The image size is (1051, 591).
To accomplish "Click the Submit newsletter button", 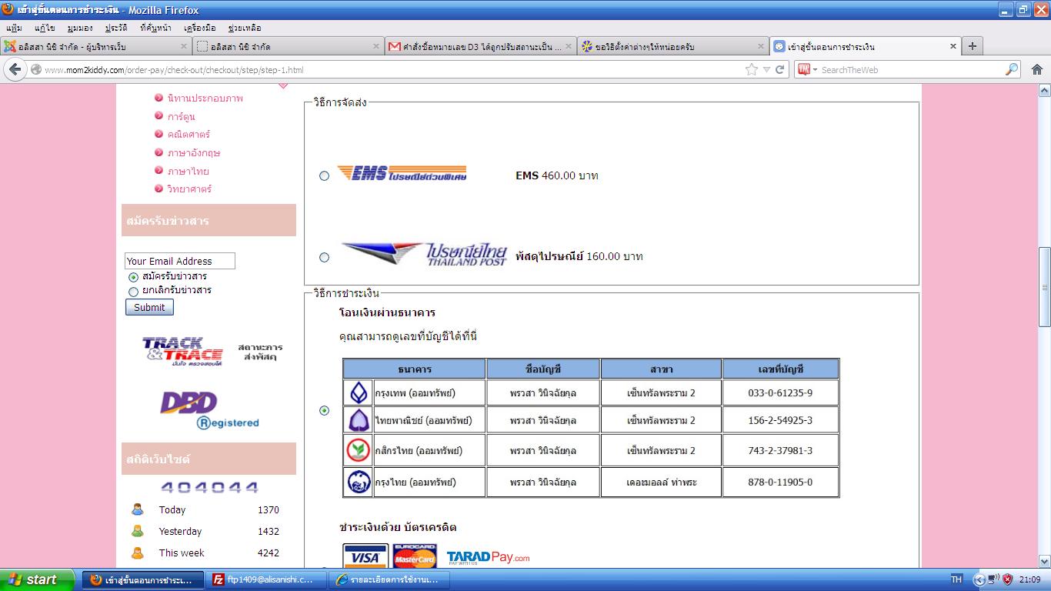I will 149,307.
